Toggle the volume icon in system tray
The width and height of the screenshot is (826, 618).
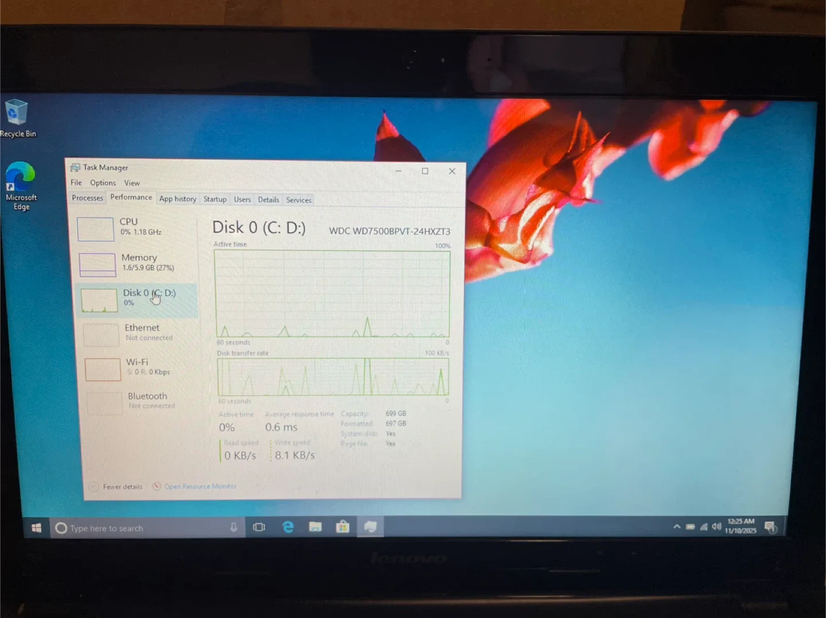point(716,527)
